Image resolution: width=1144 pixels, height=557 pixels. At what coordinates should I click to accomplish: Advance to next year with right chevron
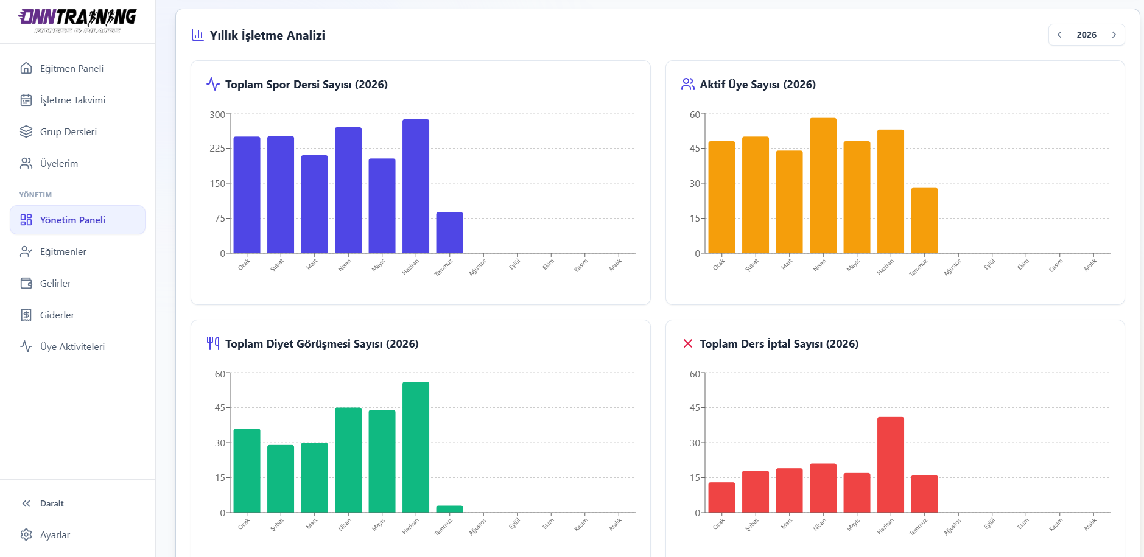coord(1114,35)
